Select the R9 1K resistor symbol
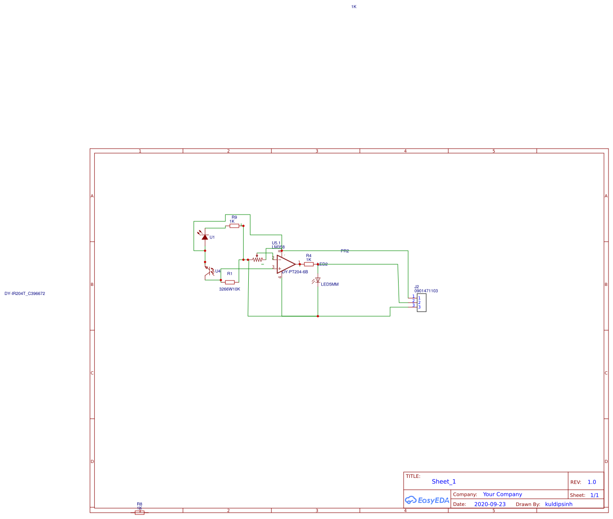The height and width of the screenshot is (519, 613). [234, 225]
